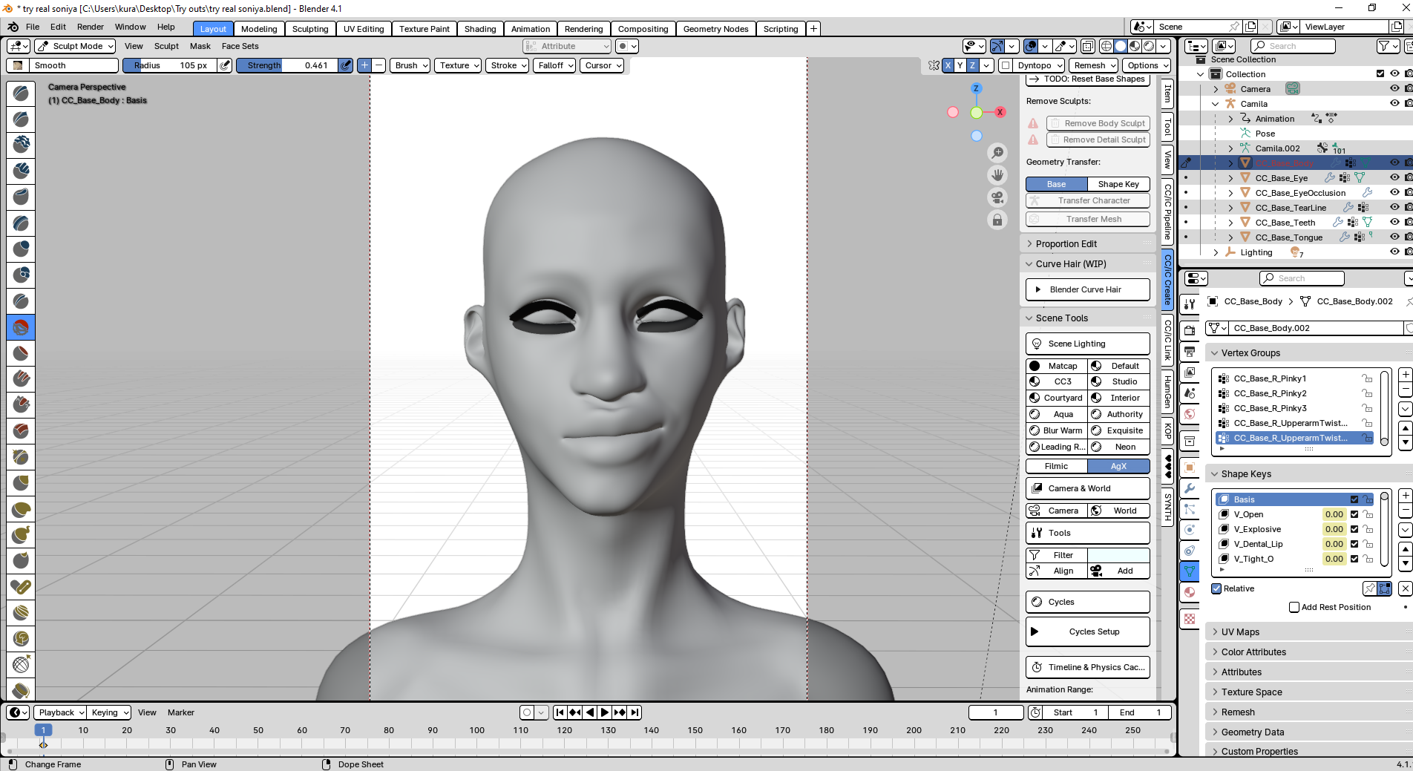
Task: Select the Matcap lighting preset
Action: click(x=1057, y=366)
